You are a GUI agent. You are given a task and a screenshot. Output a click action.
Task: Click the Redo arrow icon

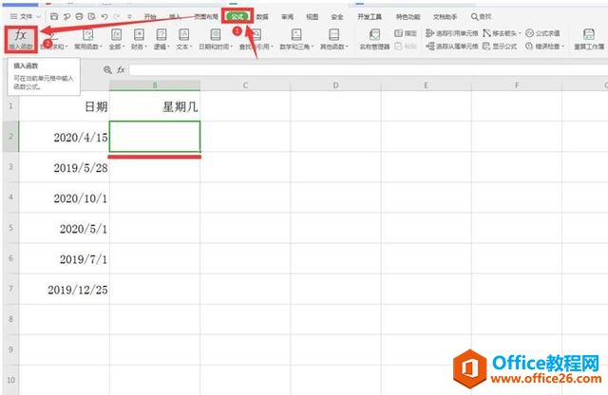[117, 17]
